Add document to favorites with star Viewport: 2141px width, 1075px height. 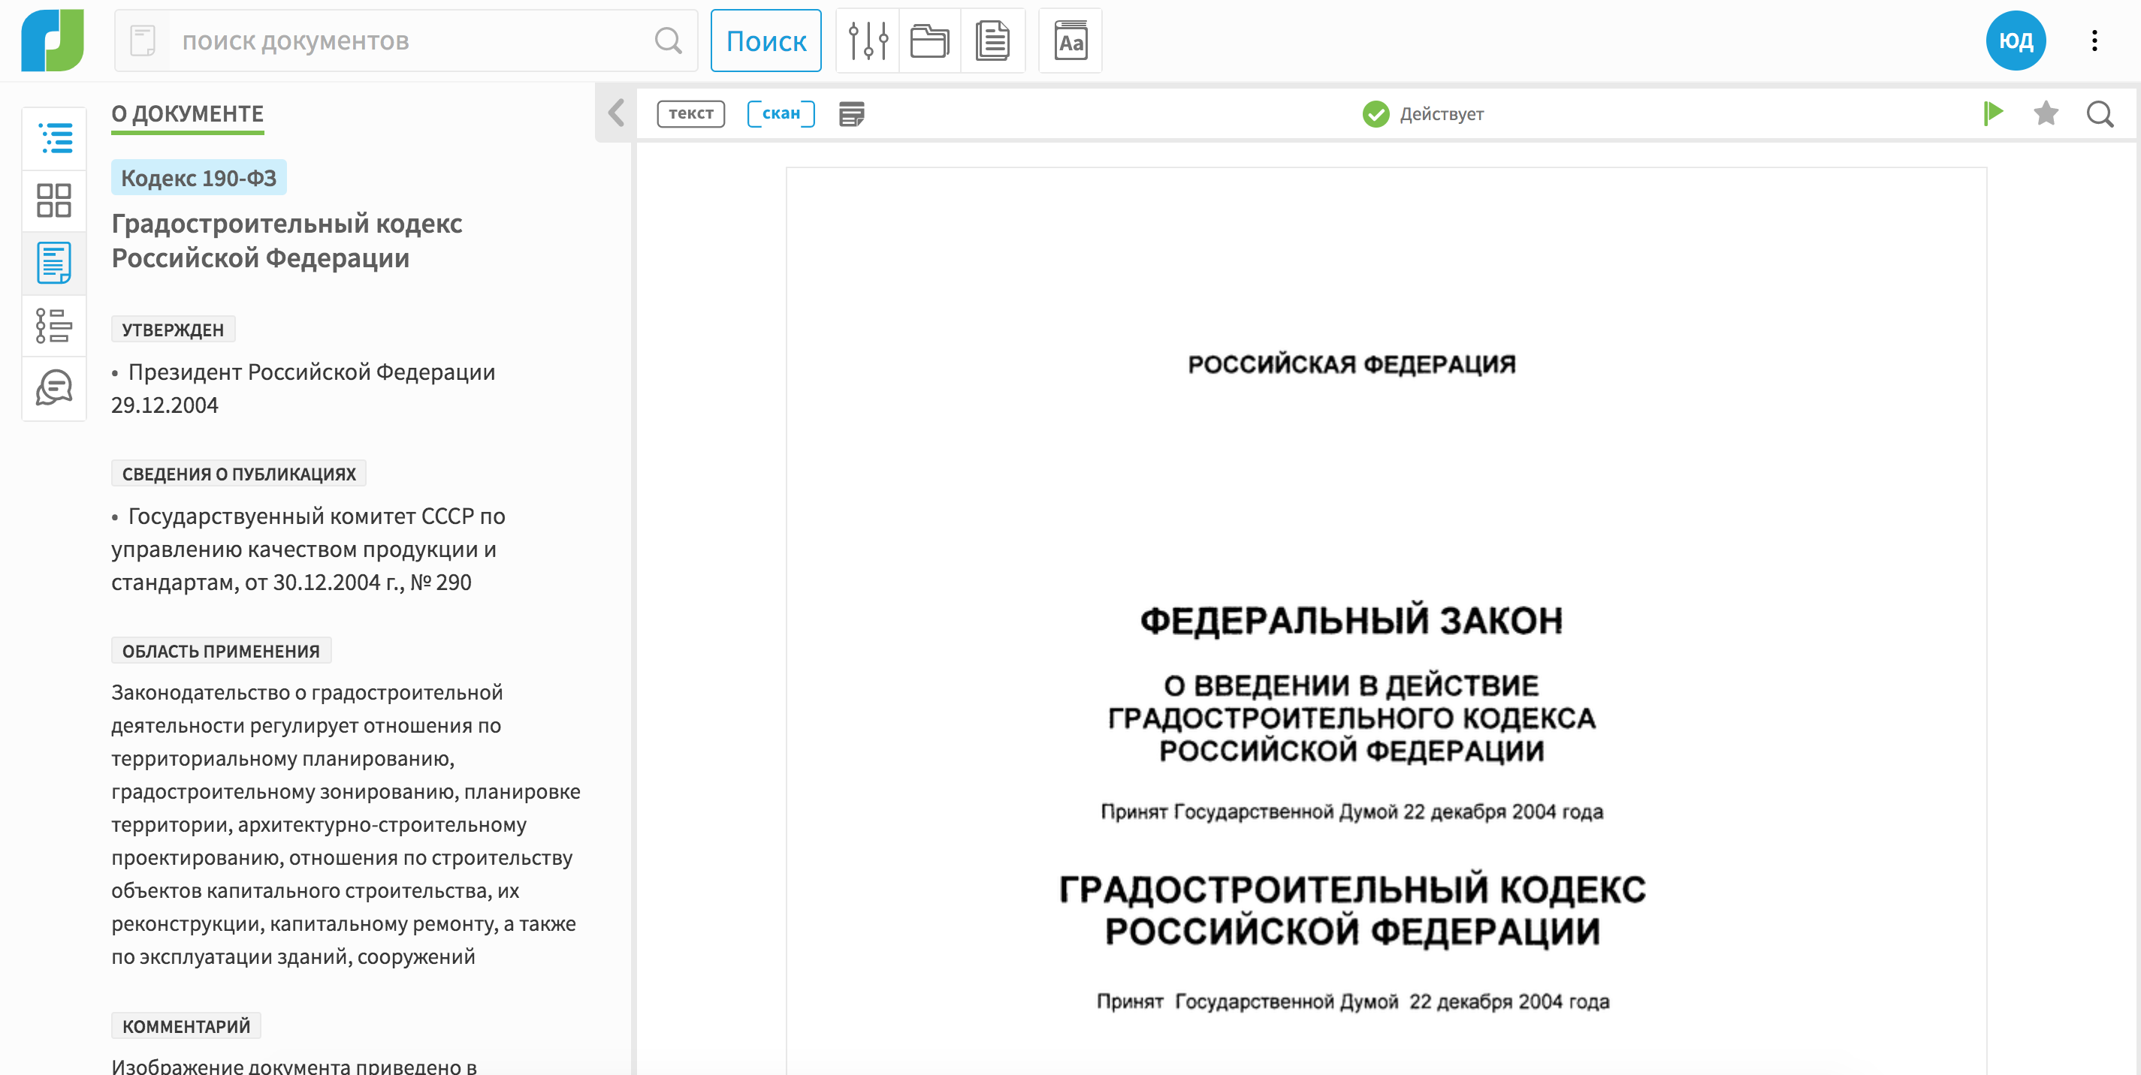2046,113
